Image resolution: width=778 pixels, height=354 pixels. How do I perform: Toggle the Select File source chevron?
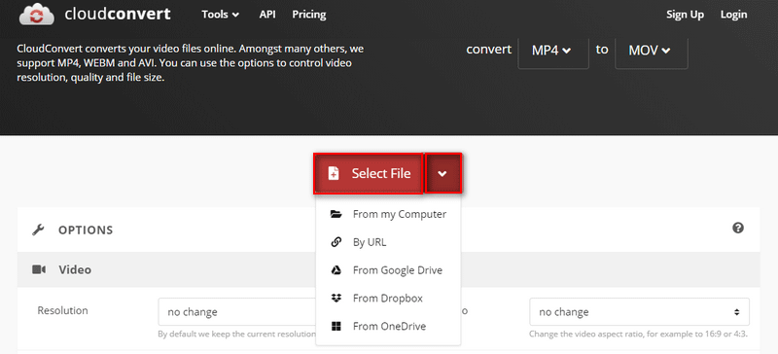tap(443, 173)
